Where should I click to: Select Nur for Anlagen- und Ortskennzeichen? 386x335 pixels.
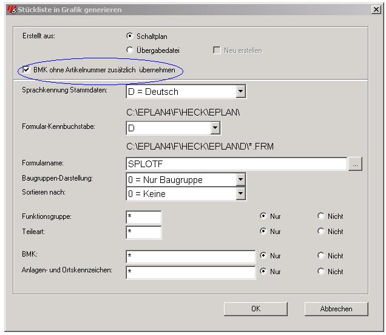tap(263, 271)
